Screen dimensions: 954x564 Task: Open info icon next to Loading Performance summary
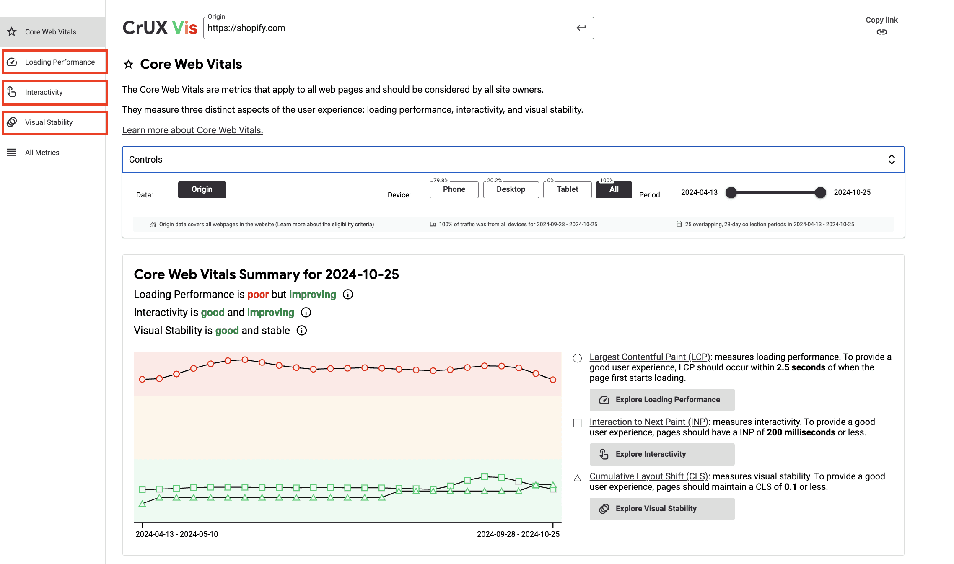click(x=348, y=295)
